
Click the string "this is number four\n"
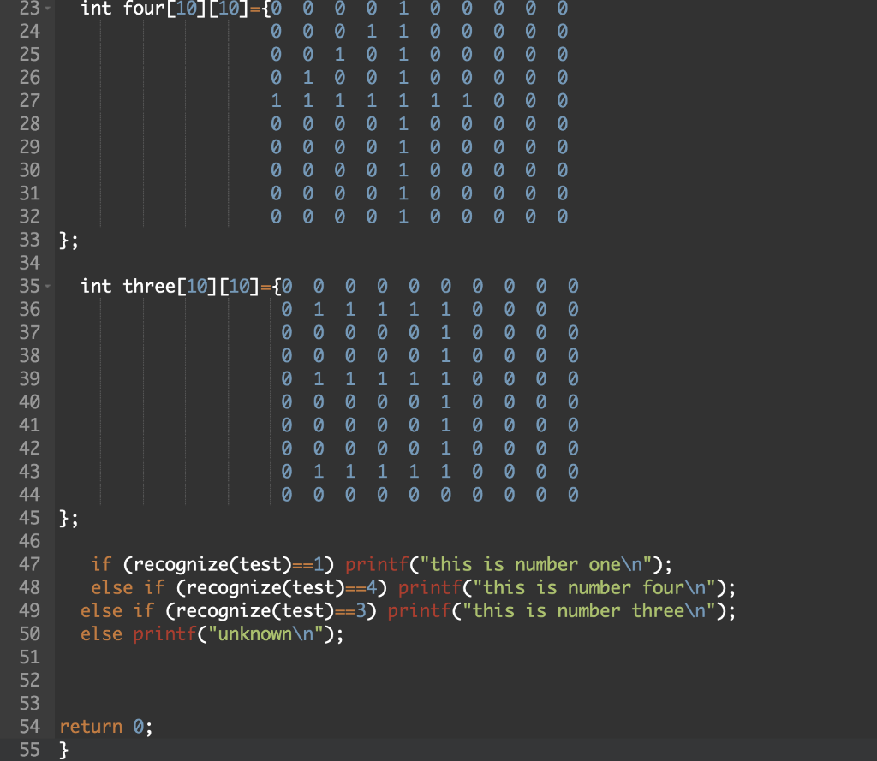pos(594,588)
